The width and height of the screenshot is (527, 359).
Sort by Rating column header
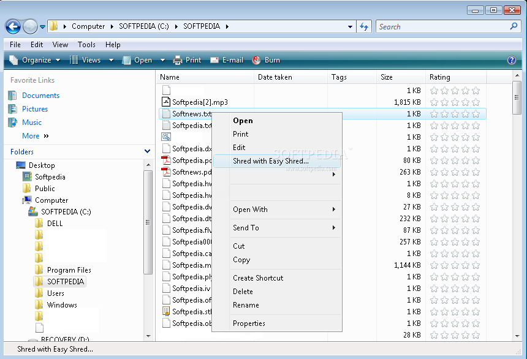[456, 77]
